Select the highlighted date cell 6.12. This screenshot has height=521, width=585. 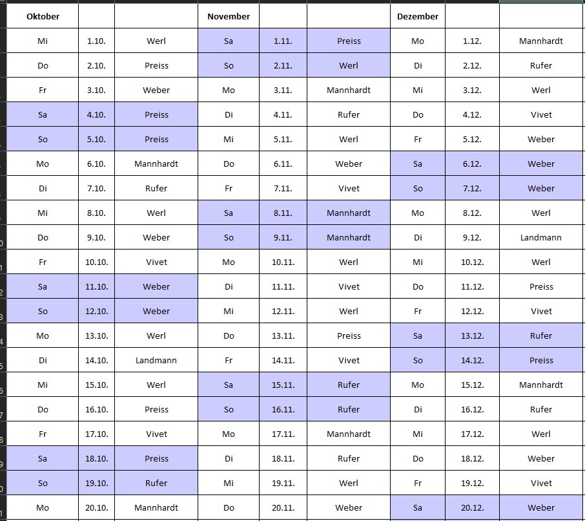point(472,164)
